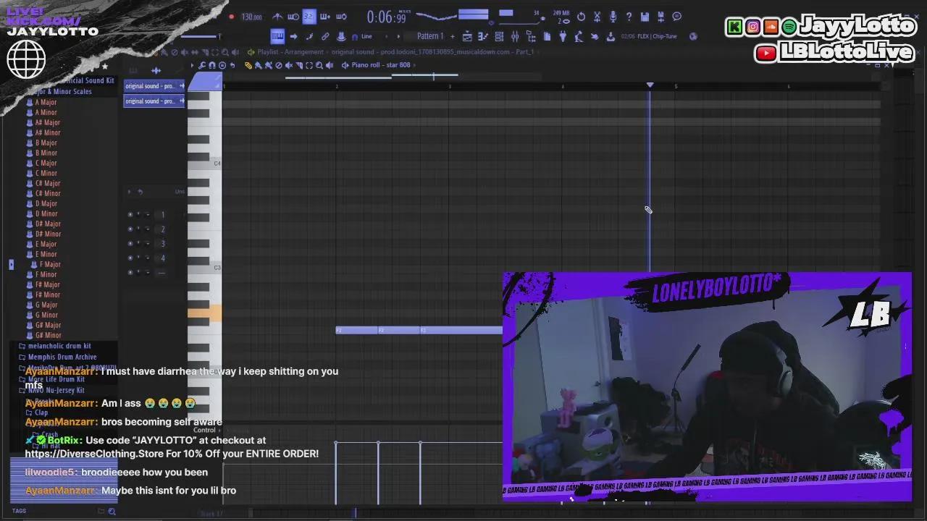Open the Pattern 1 selector
The image size is (927, 521).
click(429, 36)
